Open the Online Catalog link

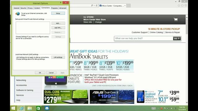point(156,32)
